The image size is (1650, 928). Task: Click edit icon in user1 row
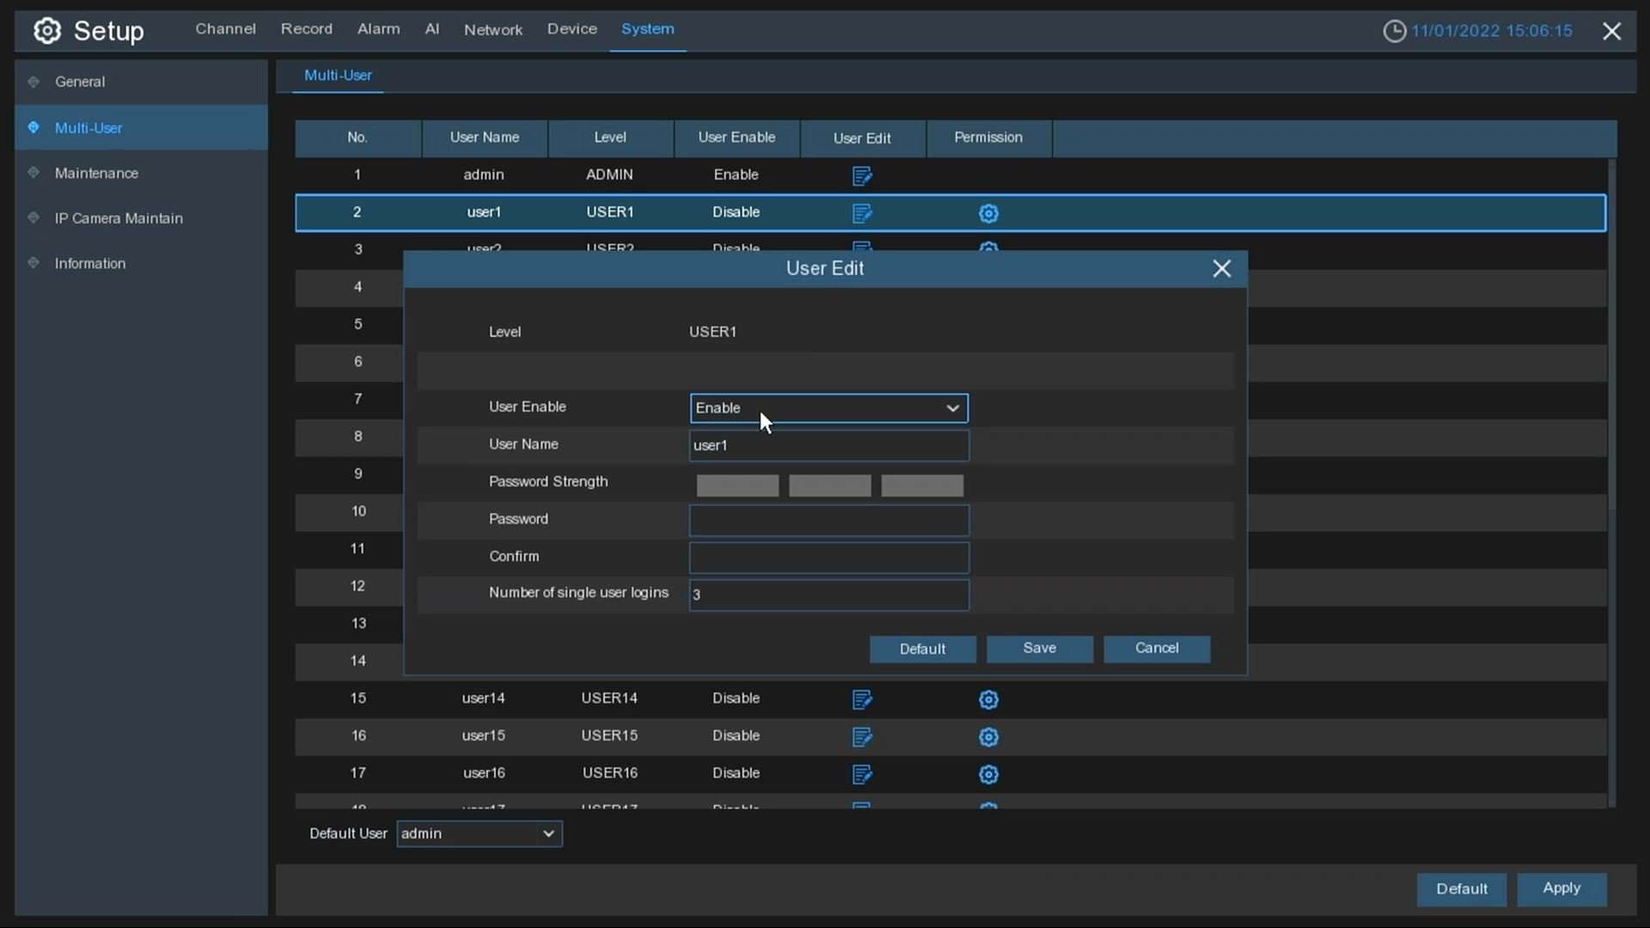862,213
